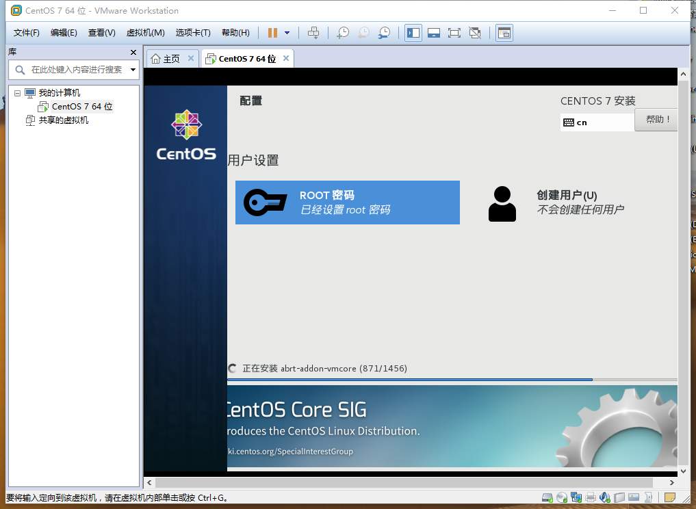Screen dimensions: 696x509
Task: Pause the virtual machine with the orange pause icon
Action: tap(272, 33)
